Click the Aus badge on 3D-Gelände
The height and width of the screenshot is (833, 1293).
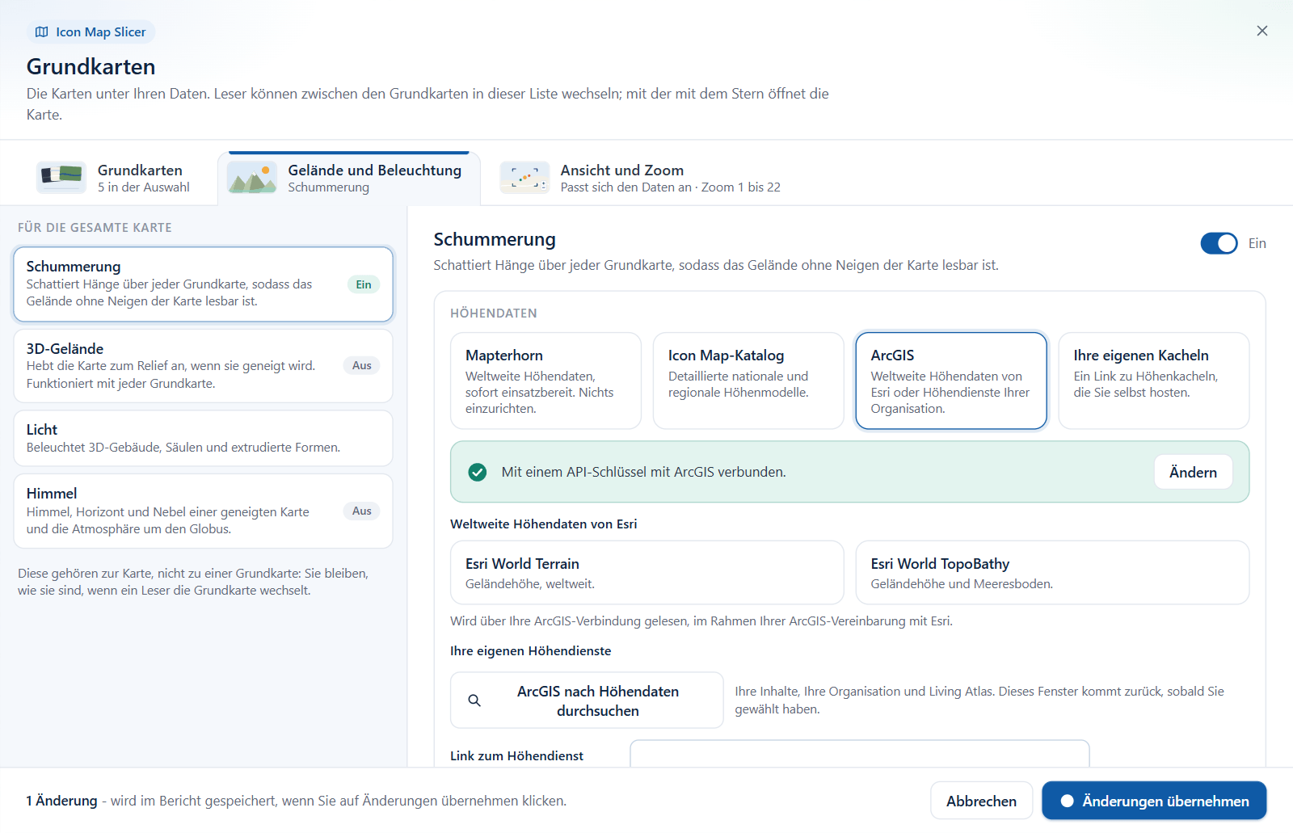pyautogui.click(x=362, y=366)
